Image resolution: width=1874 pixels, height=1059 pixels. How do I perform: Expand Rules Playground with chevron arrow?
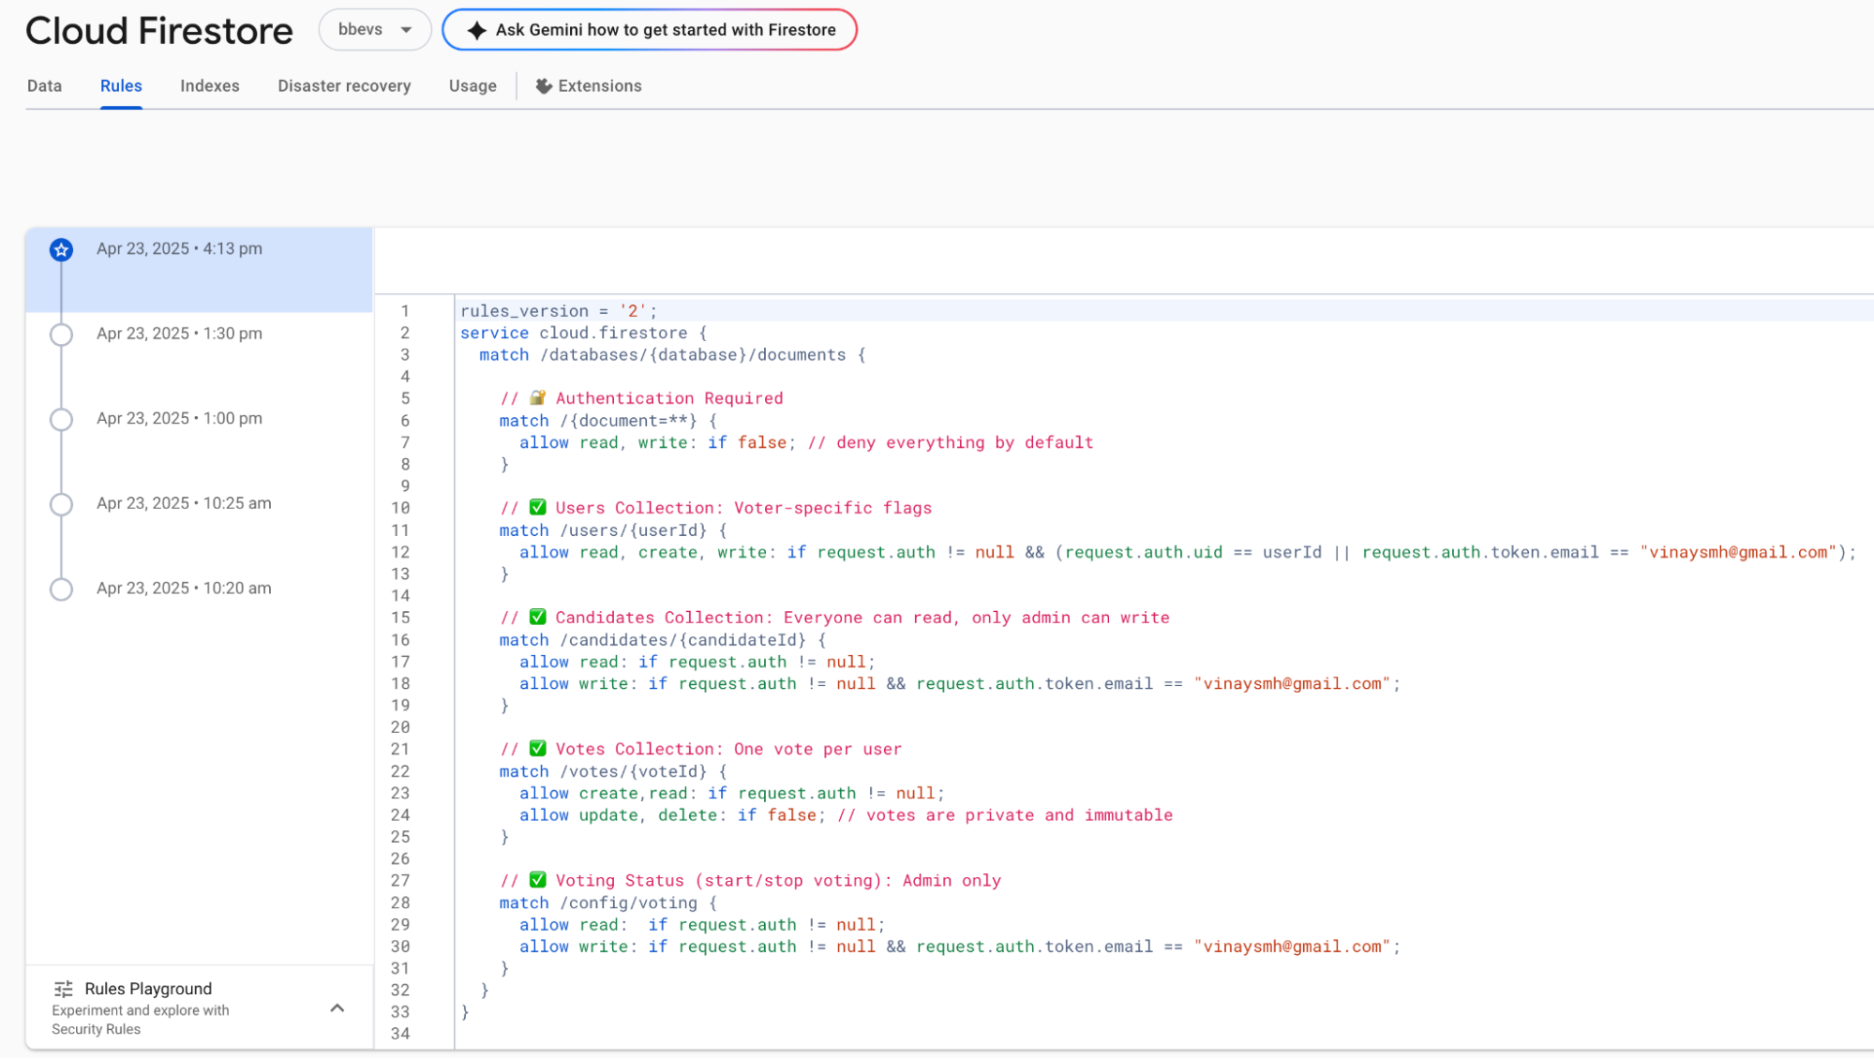point(337,1008)
